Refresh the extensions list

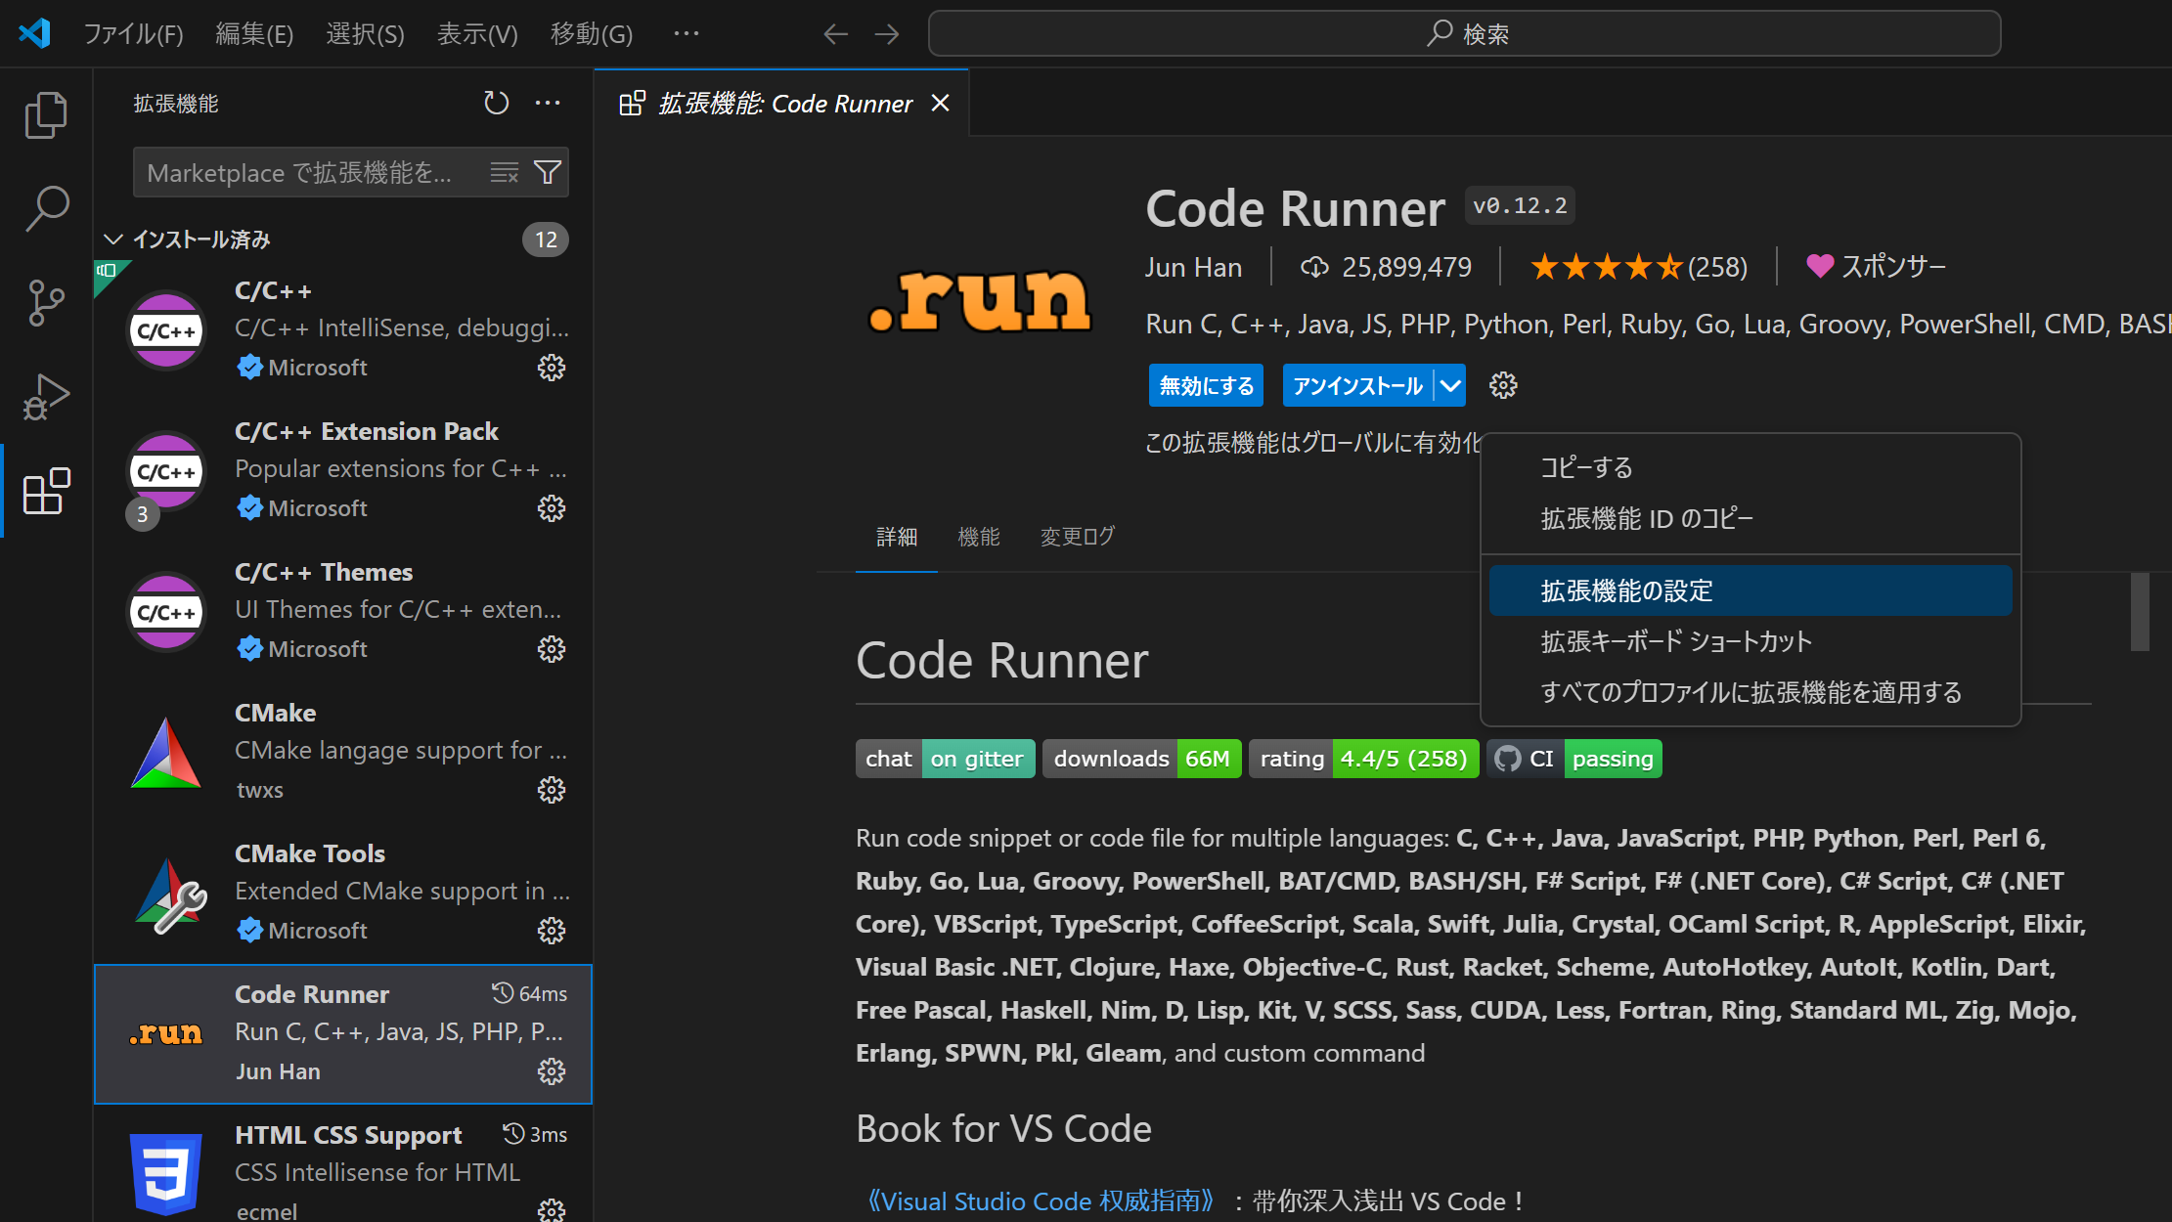497,103
